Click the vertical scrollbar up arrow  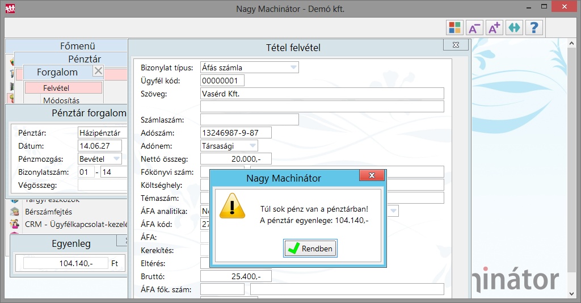pyautogui.click(x=572, y=42)
